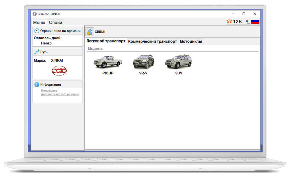289x177 pixels.
Task: Switch to Легковой транспорт tab
Action: pos(106,41)
